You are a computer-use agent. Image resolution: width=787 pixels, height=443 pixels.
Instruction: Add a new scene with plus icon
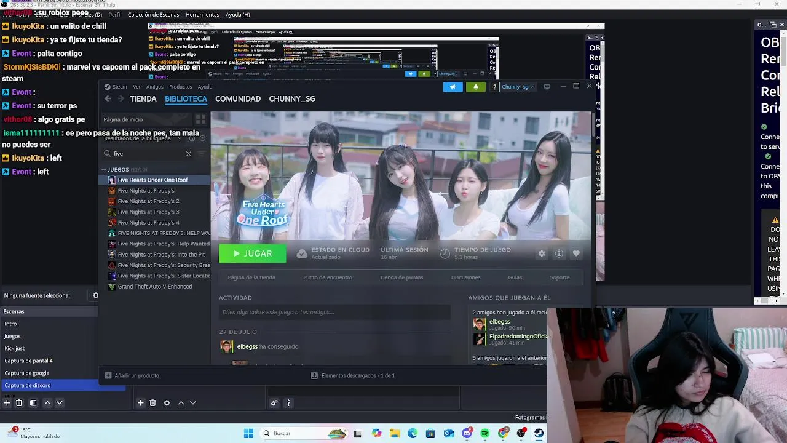[x=7, y=403]
